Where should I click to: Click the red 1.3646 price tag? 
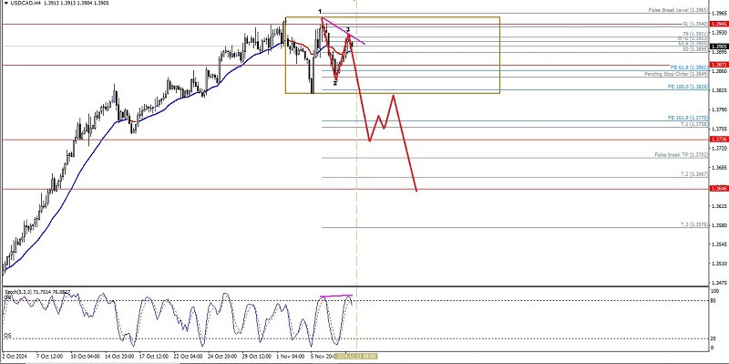718,189
